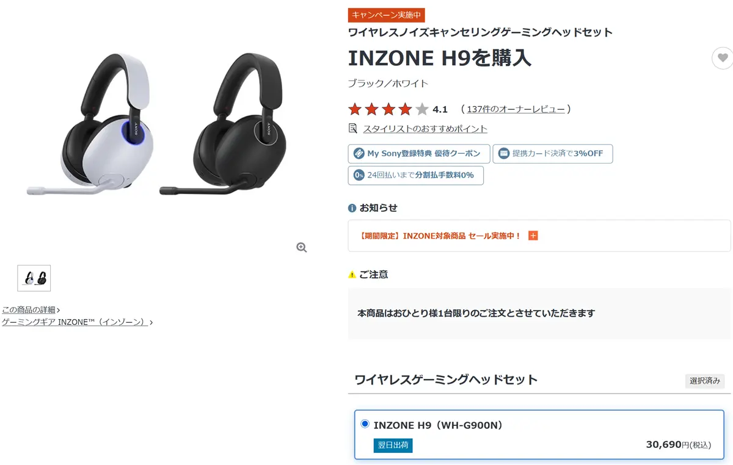Expand the INZONE sale notice plus icon
This screenshot has width=733, height=465.
[x=533, y=236]
